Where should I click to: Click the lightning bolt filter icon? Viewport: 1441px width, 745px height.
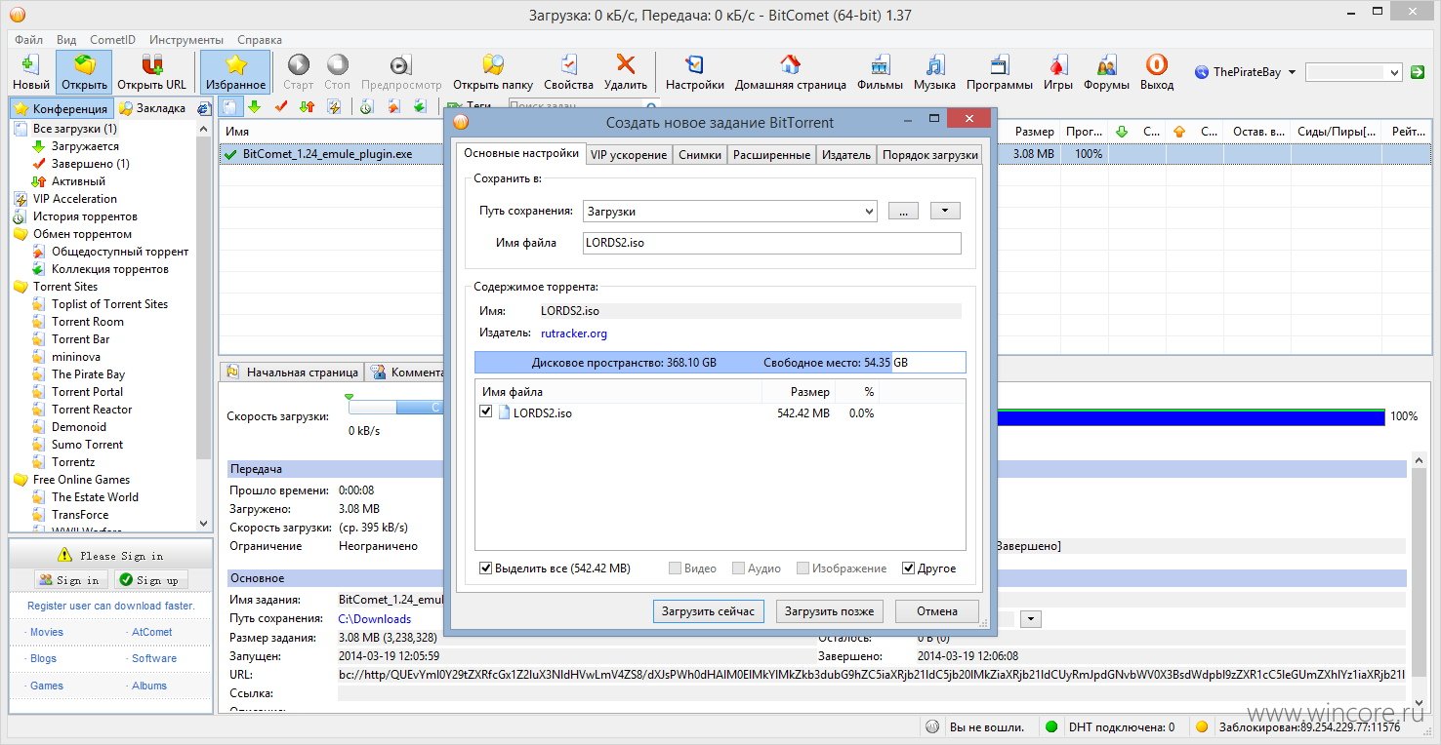point(333,106)
